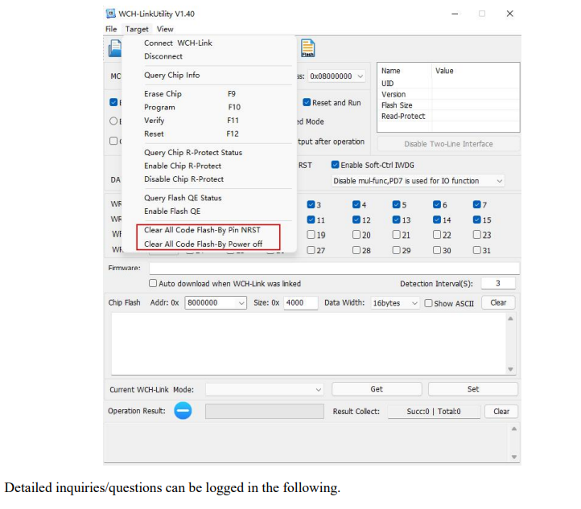Open the 0x08000000 address dropdown
This screenshot has width=581, height=509.
tap(336, 76)
